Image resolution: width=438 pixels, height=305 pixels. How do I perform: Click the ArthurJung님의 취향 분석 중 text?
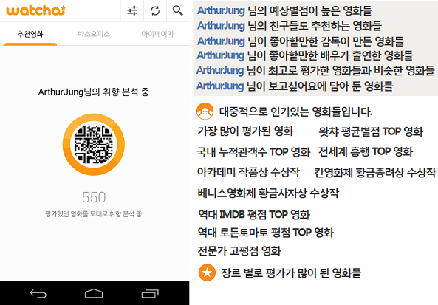94,92
